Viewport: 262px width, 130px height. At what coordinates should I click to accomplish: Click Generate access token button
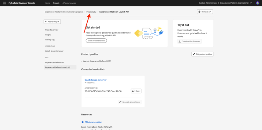(x=130, y=102)
